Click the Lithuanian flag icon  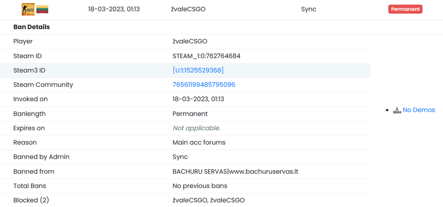[x=43, y=9]
